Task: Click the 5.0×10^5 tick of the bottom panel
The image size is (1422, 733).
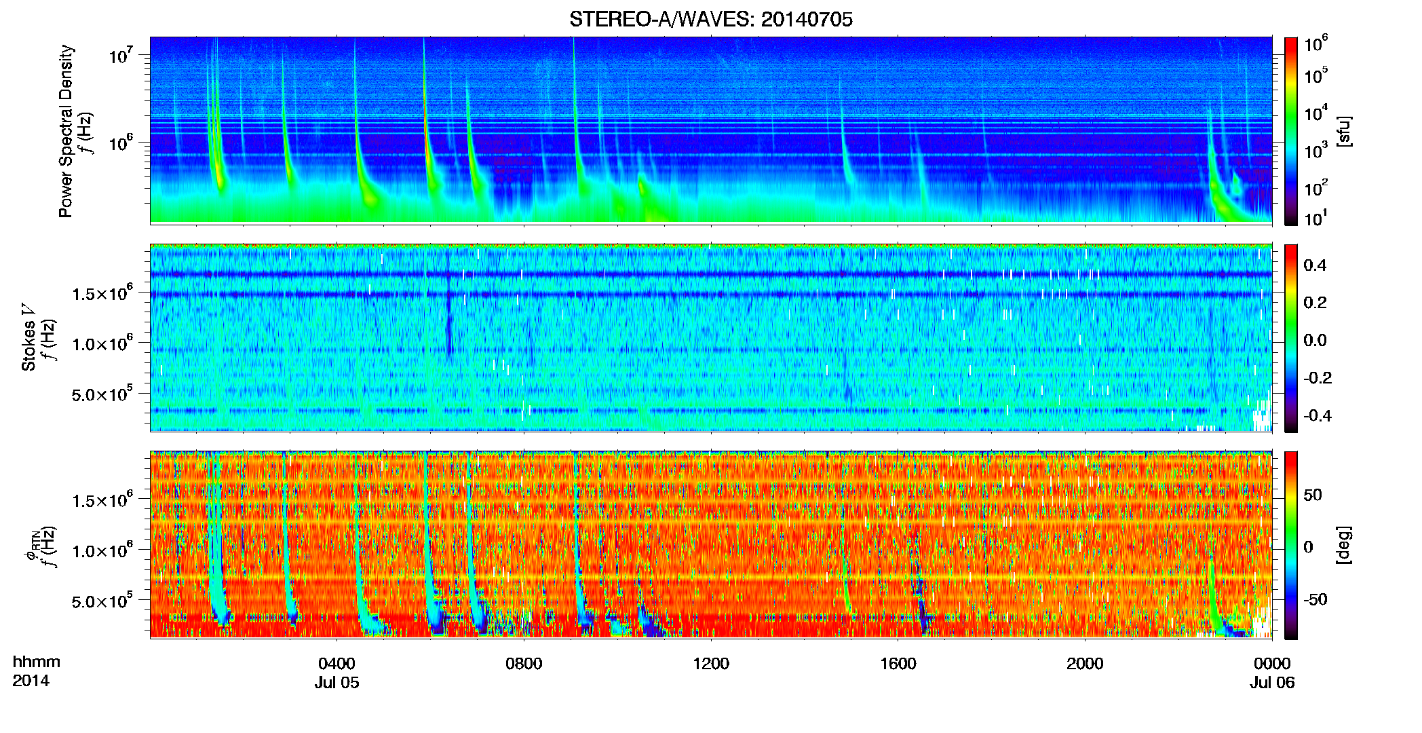Action: pos(102,601)
